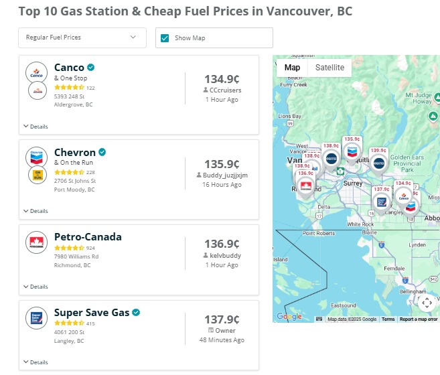Expand Details for Chevron station
The width and height of the screenshot is (440, 375).
point(36,211)
